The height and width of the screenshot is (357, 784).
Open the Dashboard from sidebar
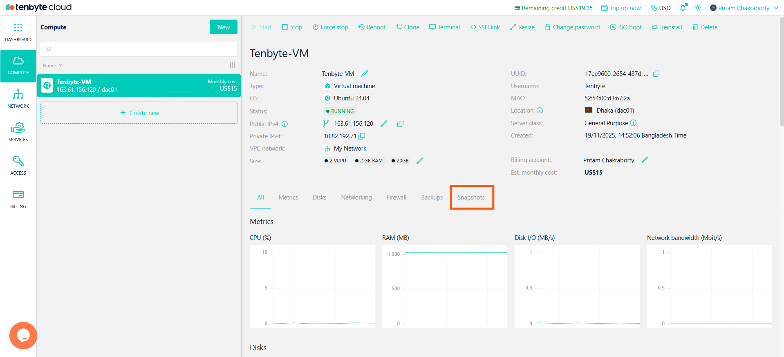(x=18, y=33)
